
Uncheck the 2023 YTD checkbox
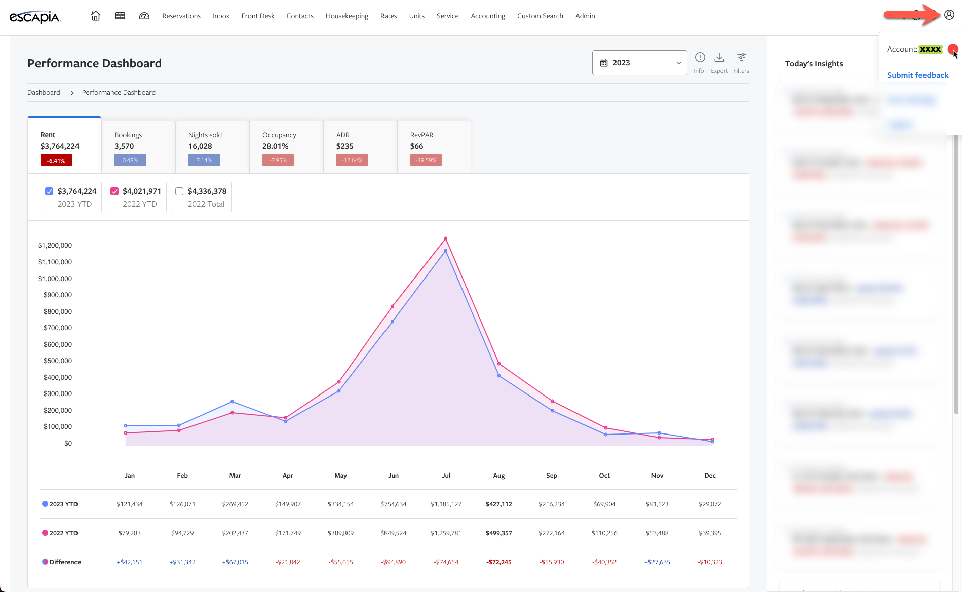point(49,191)
